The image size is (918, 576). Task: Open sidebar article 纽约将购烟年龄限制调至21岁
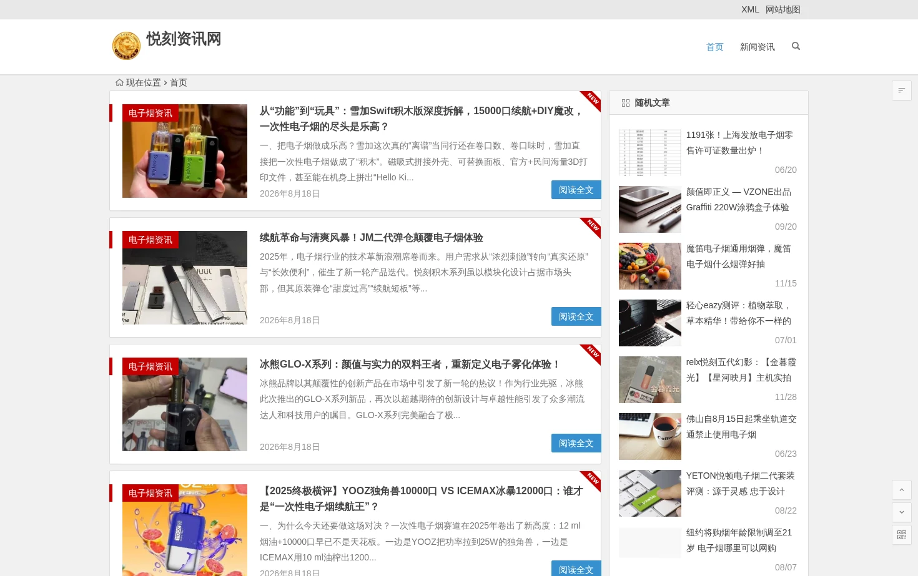click(x=739, y=540)
